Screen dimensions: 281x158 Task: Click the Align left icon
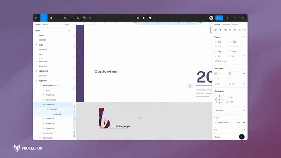click(x=216, y=30)
